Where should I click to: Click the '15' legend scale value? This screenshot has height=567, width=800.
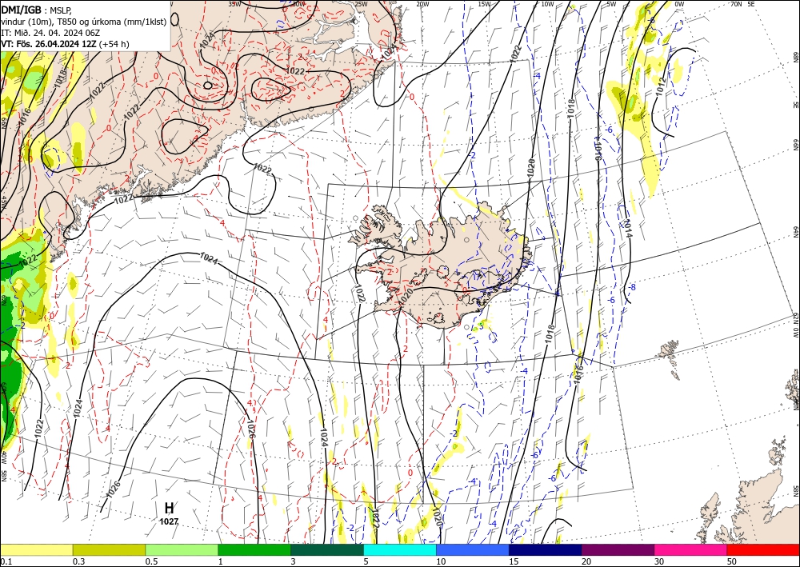(x=514, y=561)
